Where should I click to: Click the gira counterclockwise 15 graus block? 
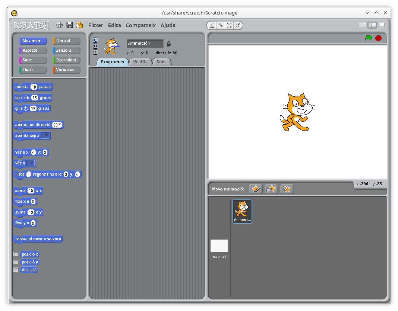[32, 109]
